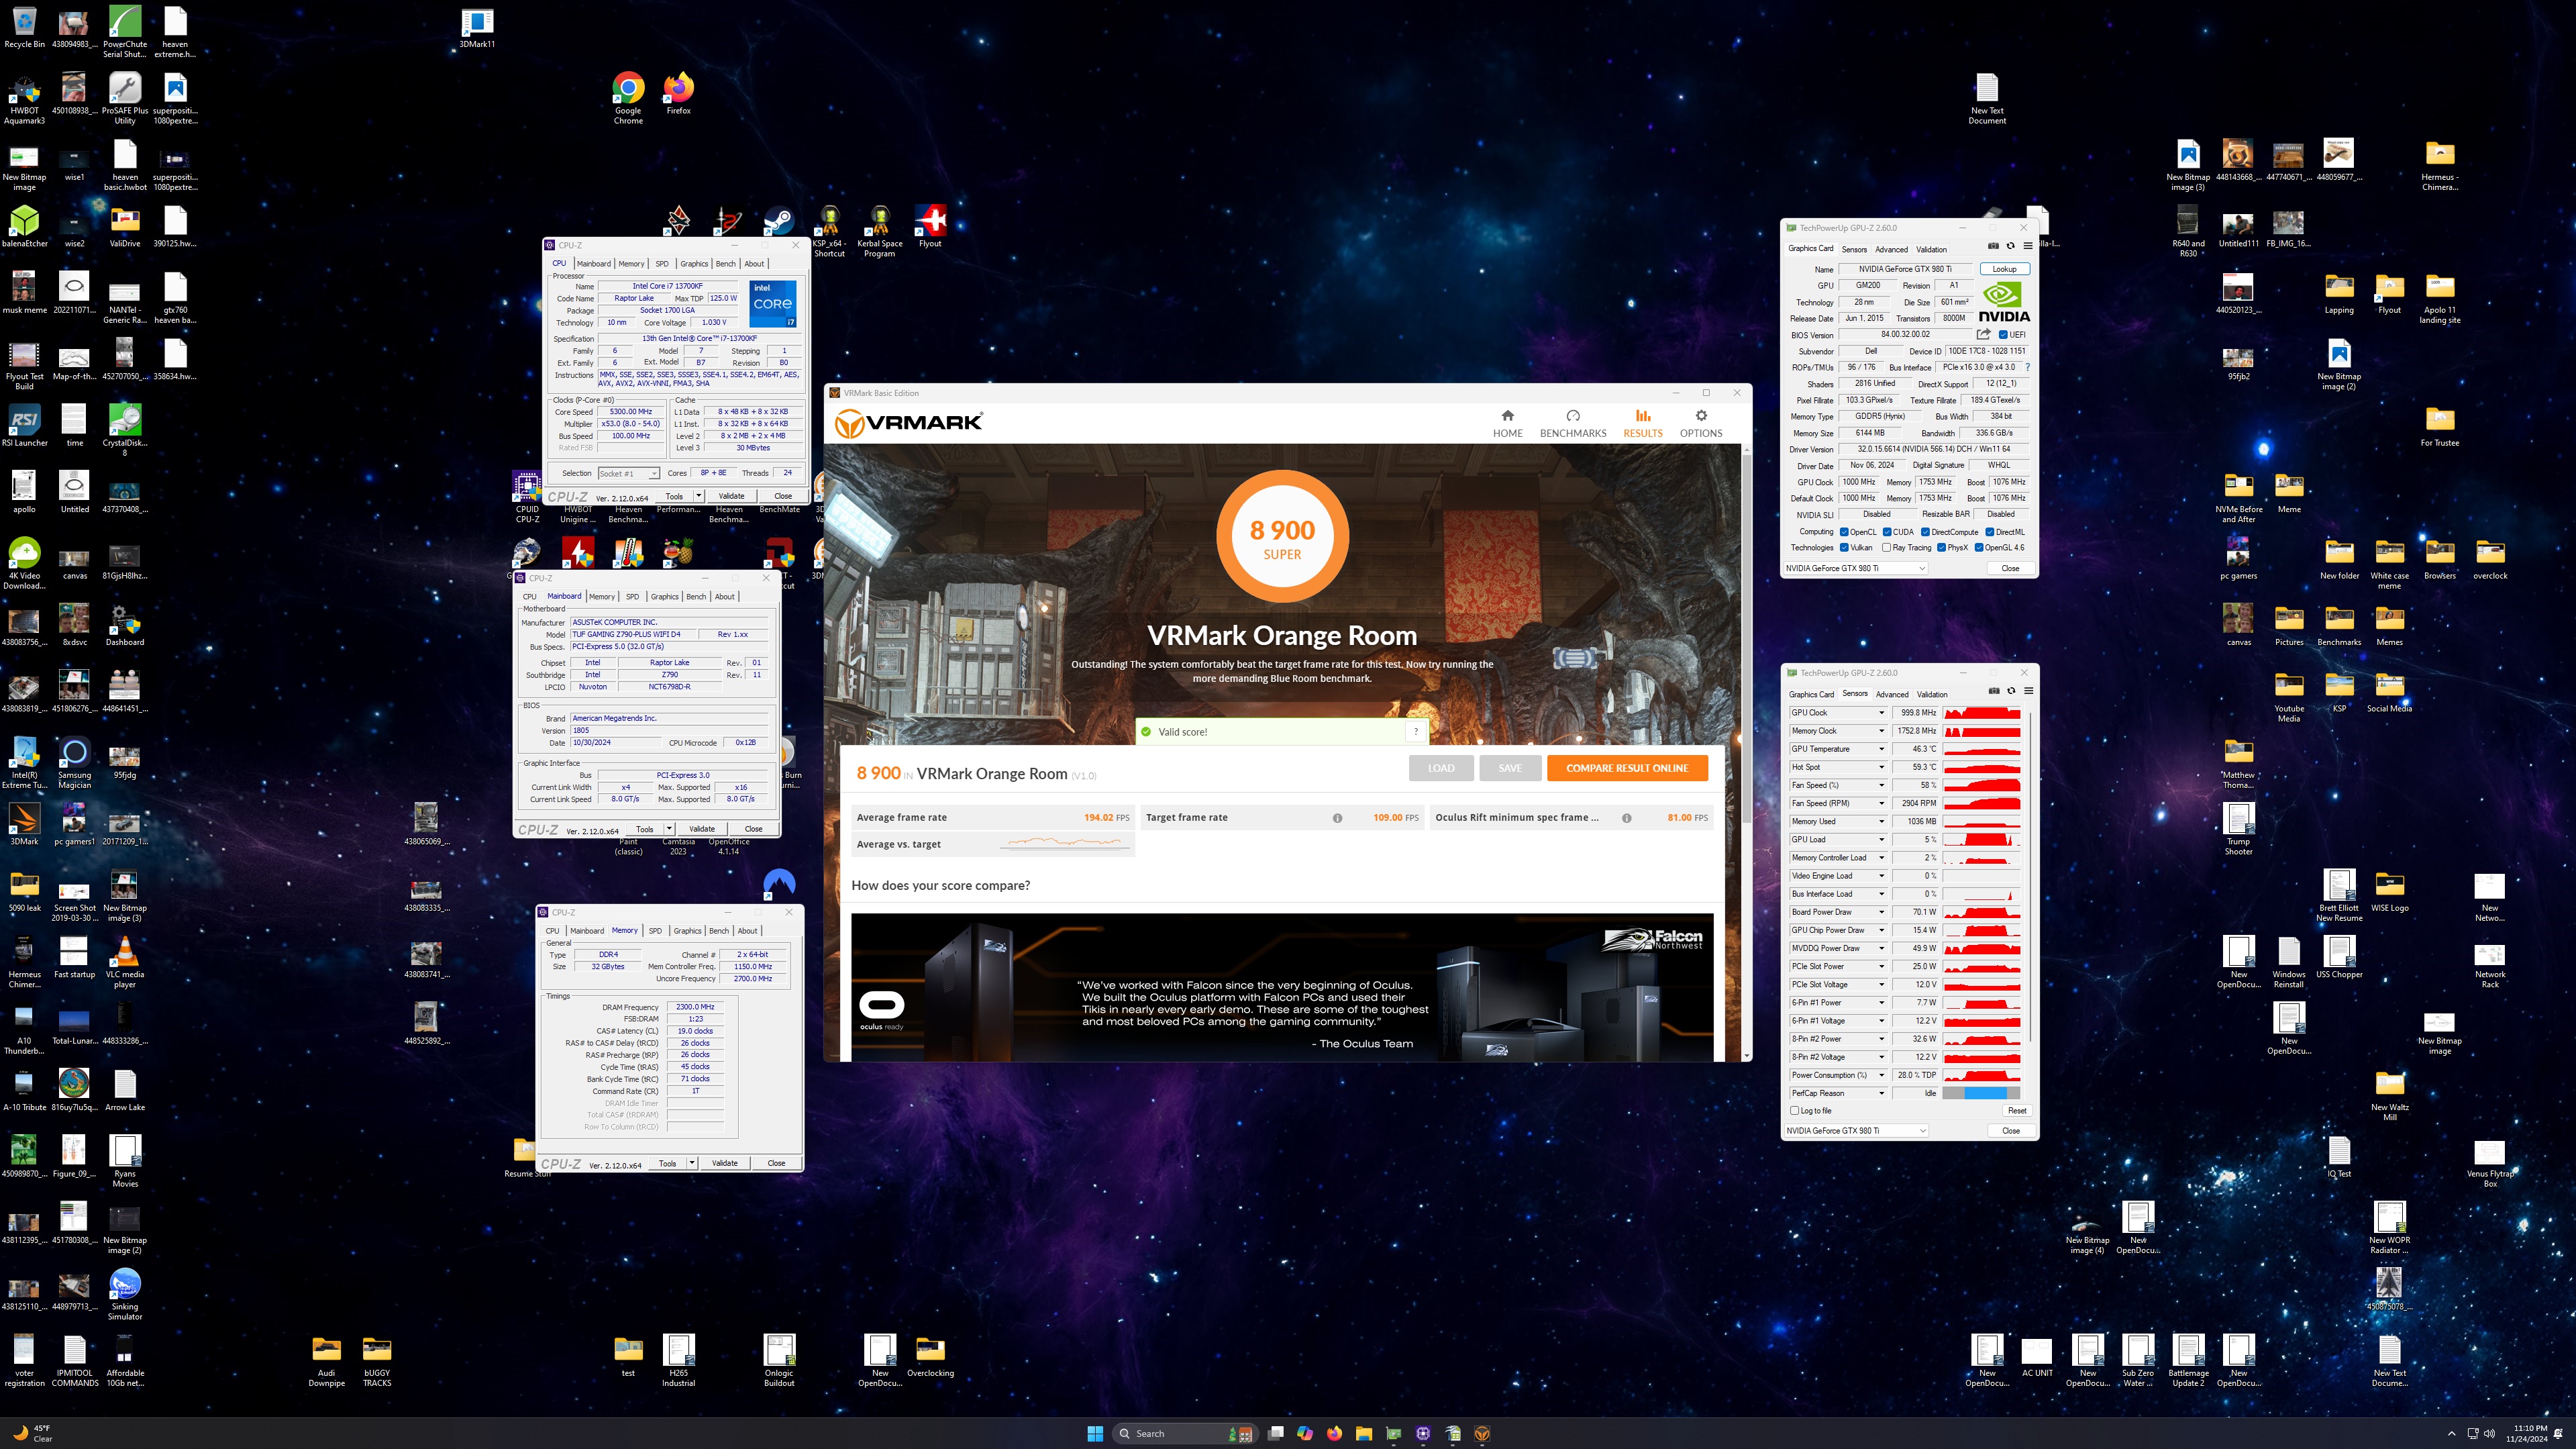Switch to Advanced tab in GPU-Z Graphics Card window
Image resolution: width=2576 pixels, height=1449 pixels.
[x=1891, y=249]
